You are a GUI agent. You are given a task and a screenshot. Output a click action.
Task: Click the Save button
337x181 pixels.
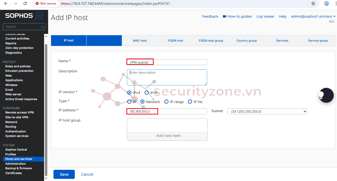(x=64, y=174)
